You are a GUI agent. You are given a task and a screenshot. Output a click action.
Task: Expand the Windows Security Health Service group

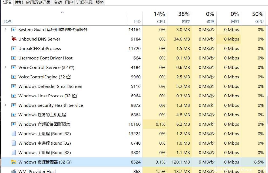pos(5,105)
